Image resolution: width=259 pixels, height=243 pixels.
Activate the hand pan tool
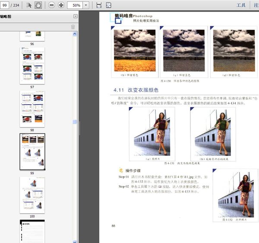[x=38, y=5]
